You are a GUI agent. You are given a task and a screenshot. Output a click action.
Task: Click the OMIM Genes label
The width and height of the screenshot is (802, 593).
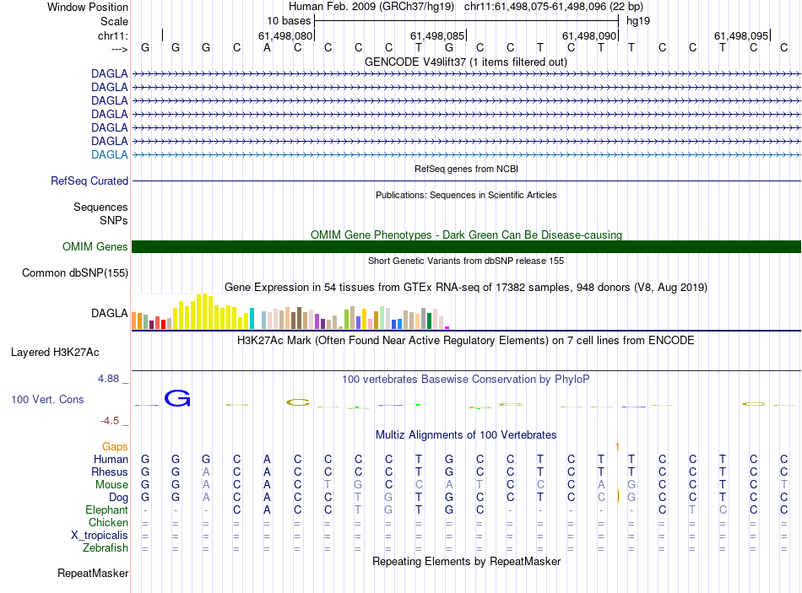pyautogui.click(x=95, y=246)
